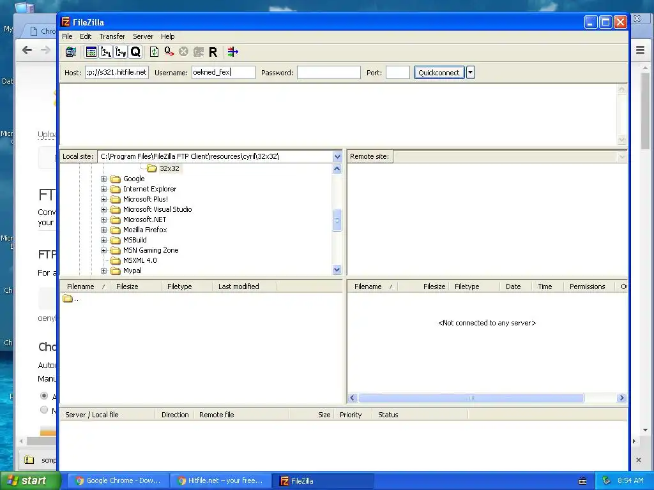Click the system tray network icon

click(607, 480)
